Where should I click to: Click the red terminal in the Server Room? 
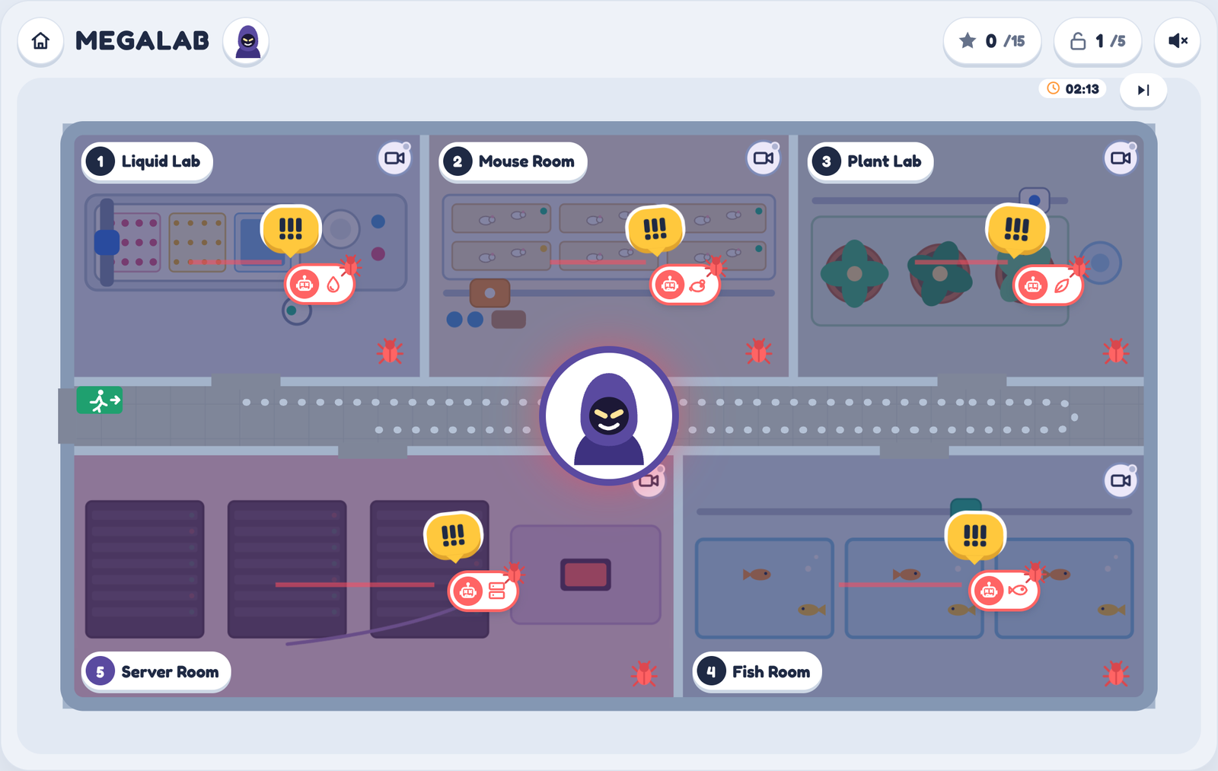pyautogui.click(x=585, y=575)
